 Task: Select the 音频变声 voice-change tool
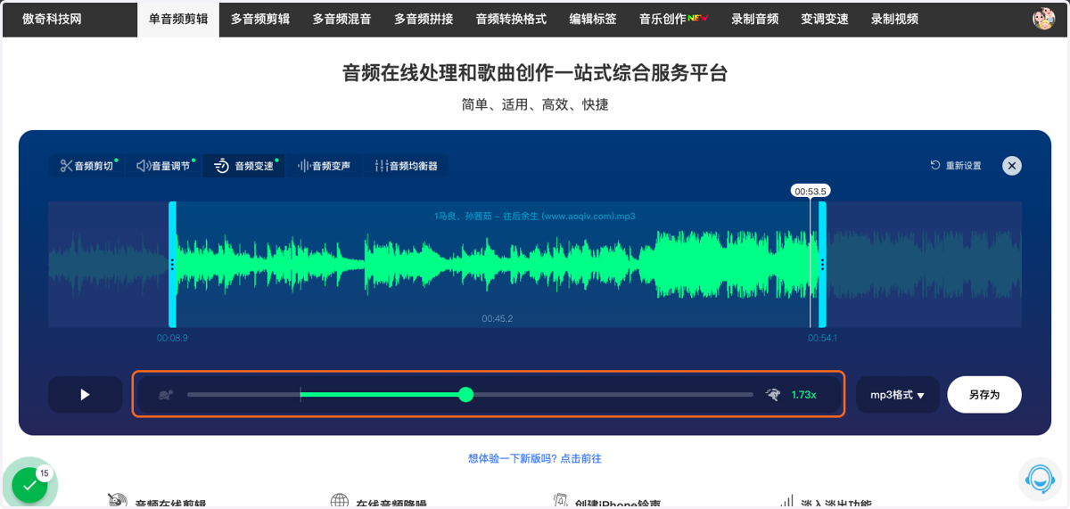[325, 166]
